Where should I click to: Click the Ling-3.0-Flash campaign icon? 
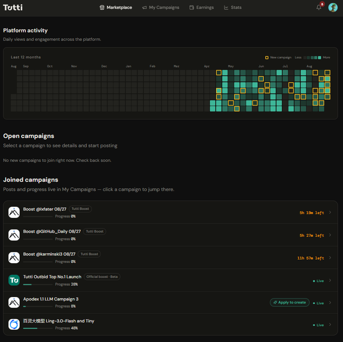pyautogui.click(x=14, y=324)
